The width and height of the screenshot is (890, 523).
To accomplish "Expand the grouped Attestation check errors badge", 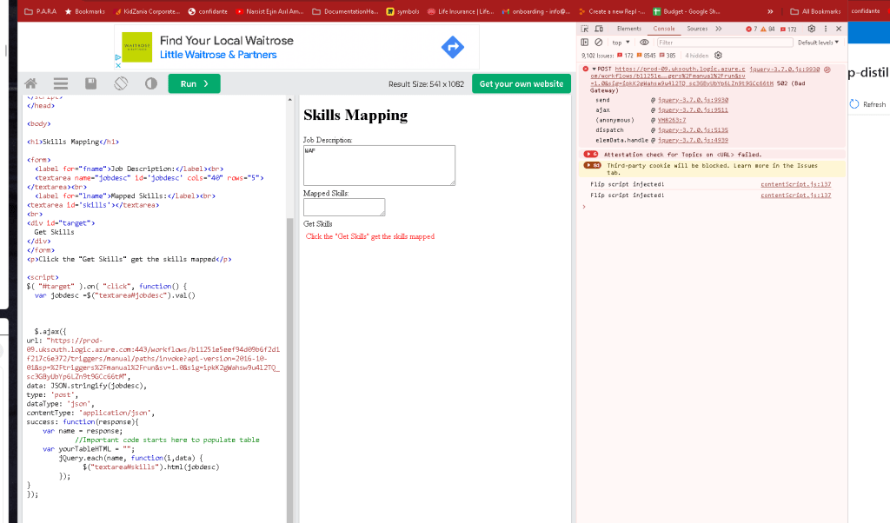I will coord(591,155).
